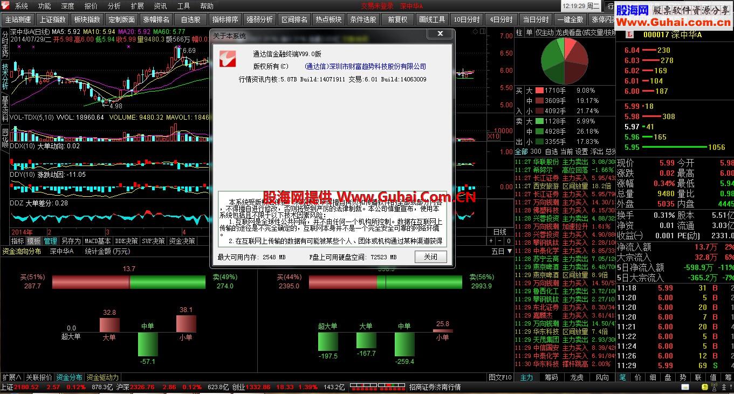Viewport: 734px width, 394px height.
Task: Select the 自选 filter in the monitor list
Action: point(551,151)
